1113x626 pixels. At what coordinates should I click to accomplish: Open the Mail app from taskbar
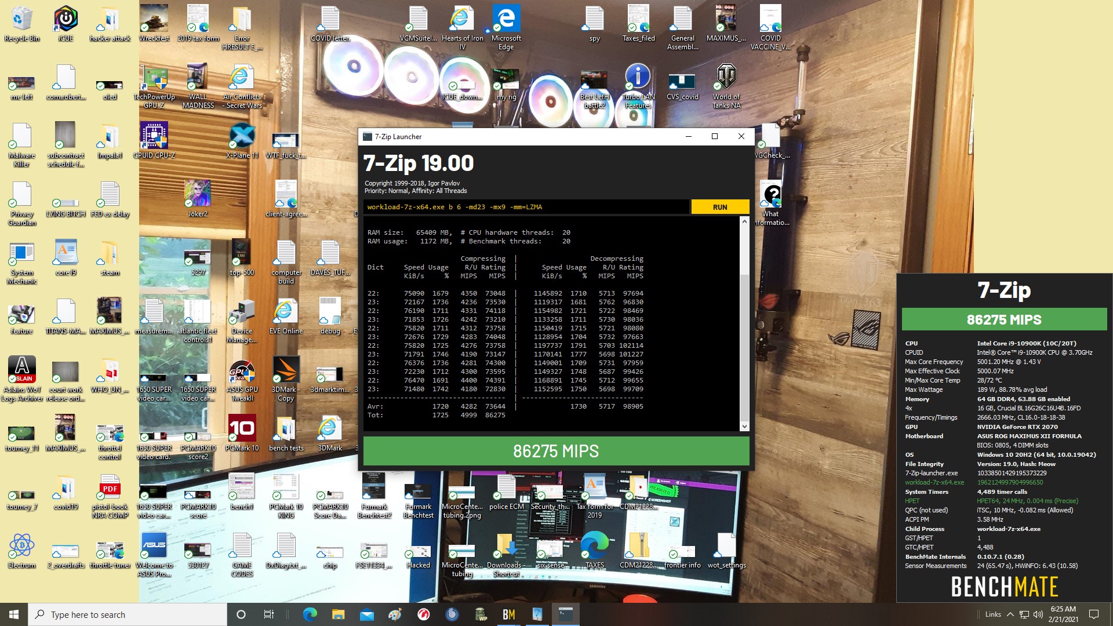(367, 614)
